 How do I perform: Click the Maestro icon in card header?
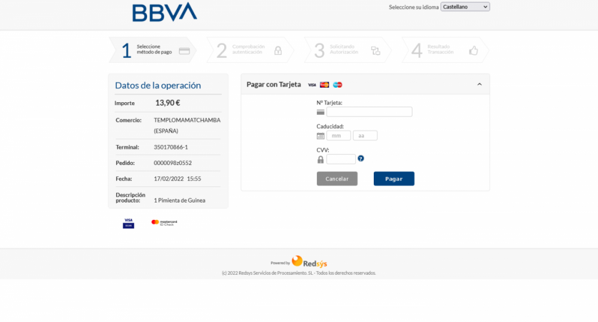point(337,85)
